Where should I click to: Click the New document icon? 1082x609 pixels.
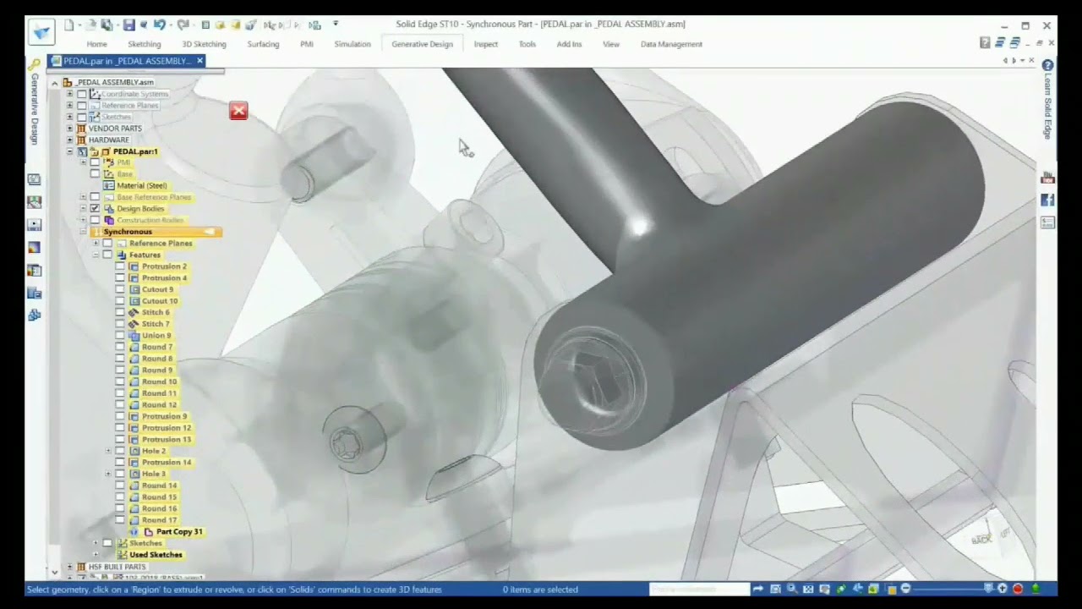(69, 25)
